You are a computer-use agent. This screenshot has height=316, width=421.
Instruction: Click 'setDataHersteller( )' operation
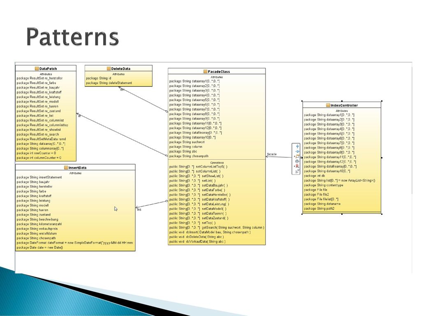point(216,195)
